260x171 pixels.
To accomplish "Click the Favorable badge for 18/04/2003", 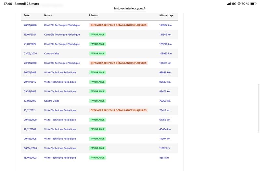I will (x=97, y=158).
